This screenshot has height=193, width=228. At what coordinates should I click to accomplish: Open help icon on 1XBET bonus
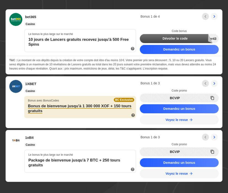(x=133, y=115)
